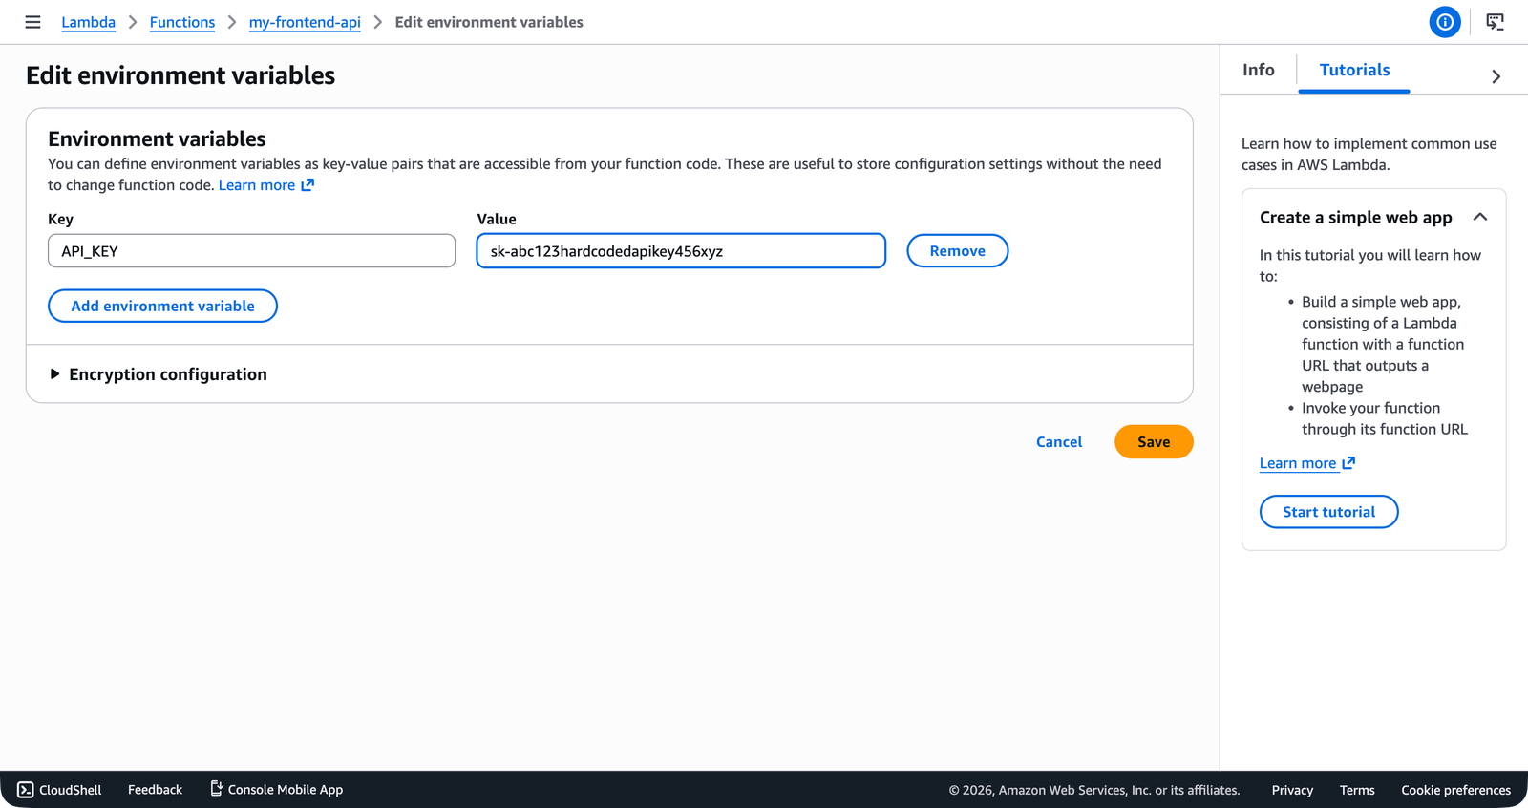The width and height of the screenshot is (1528, 808).
Task: Open the screen help icon in top bar
Action: (1496, 22)
